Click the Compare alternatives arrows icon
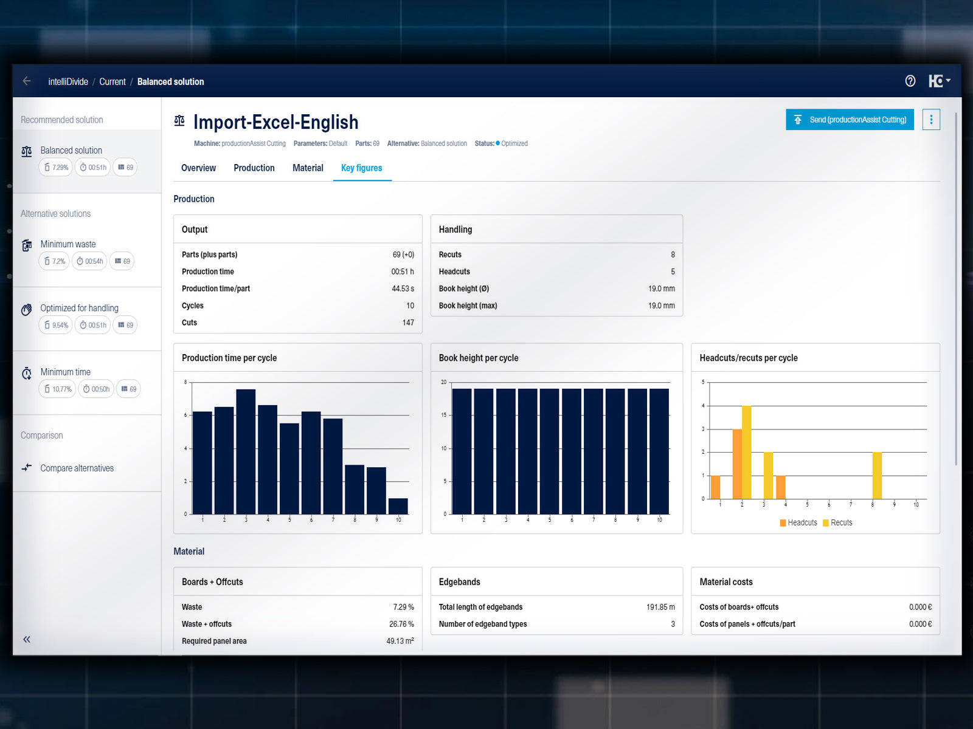Image resolution: width=973 pixels, height=729 pixels. point(27,468)
